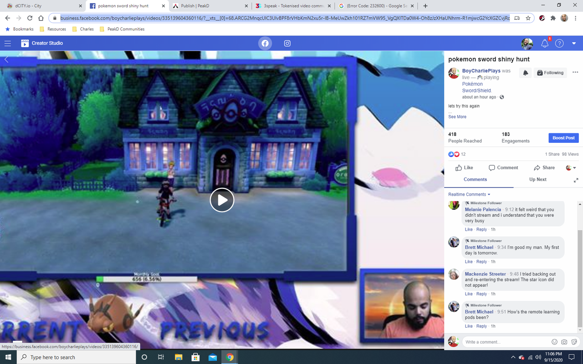Click the Boost Post button
The height and width of the screenshot is (364, 583).
click(563, 138)
